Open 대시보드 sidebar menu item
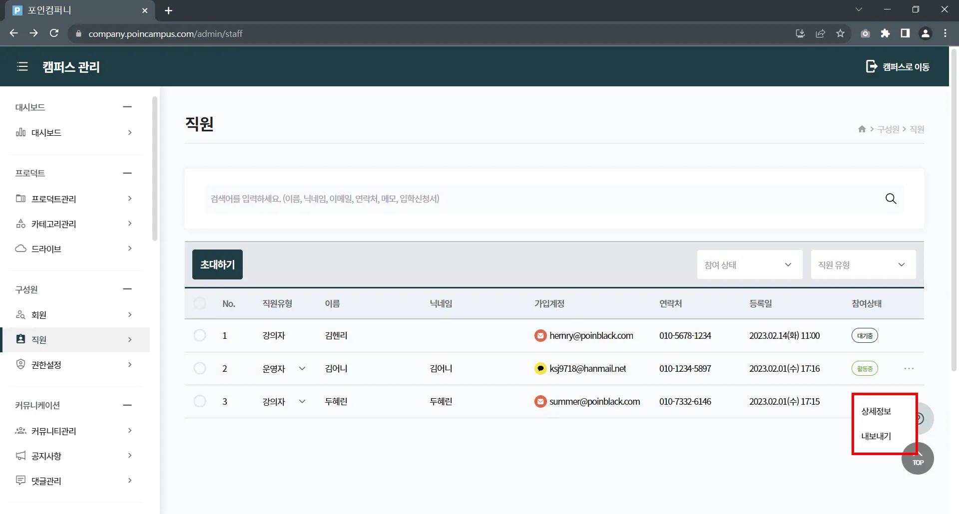959x514 pixels. pos(75,132)
